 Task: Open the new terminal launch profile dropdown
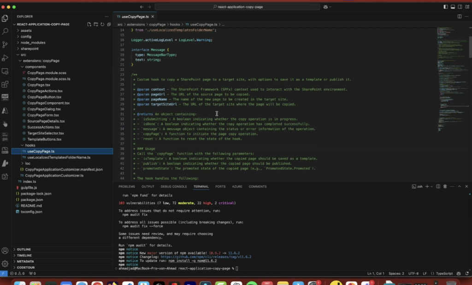pyautogui.click(x=431, y=186)
